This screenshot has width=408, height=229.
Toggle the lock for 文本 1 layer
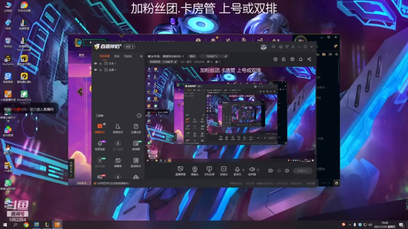point(100,63)
